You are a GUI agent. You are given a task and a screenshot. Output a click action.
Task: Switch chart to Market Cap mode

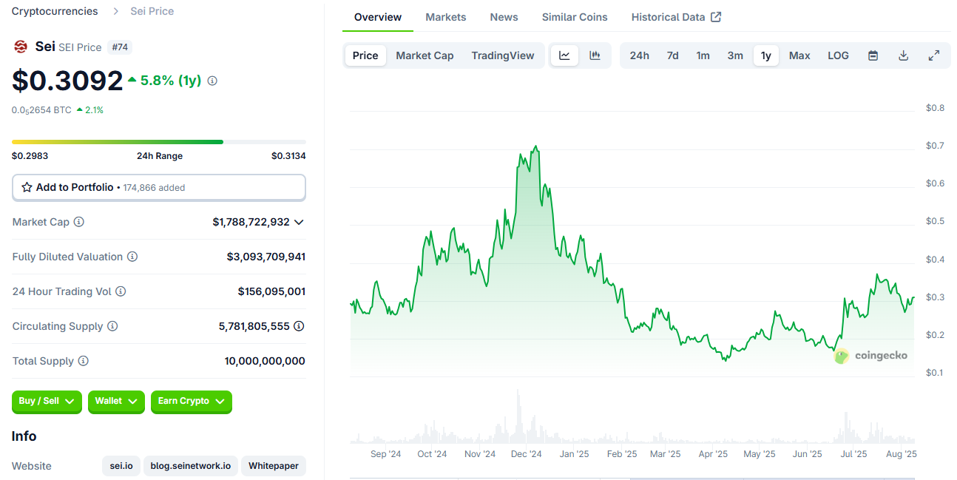point(425,55)
